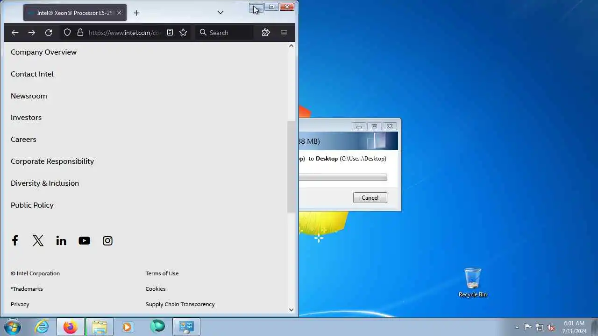Focus the intel.com address bar
This screenshot has width=598, height=336.
(125, 33)
